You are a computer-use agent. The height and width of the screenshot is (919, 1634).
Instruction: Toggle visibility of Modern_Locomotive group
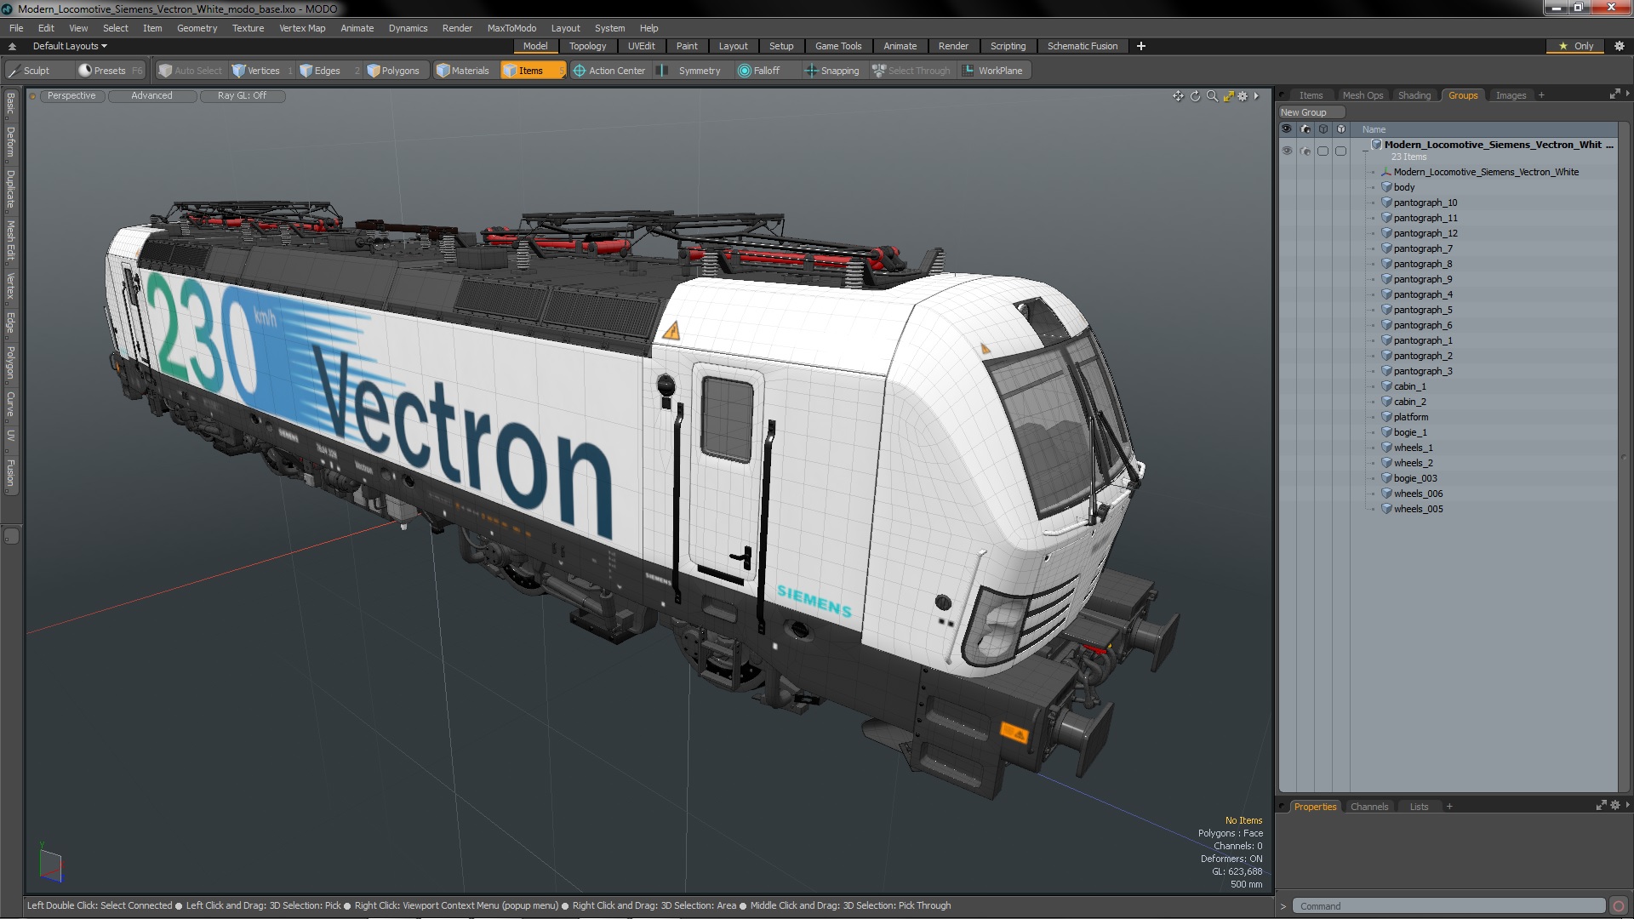1287,151
